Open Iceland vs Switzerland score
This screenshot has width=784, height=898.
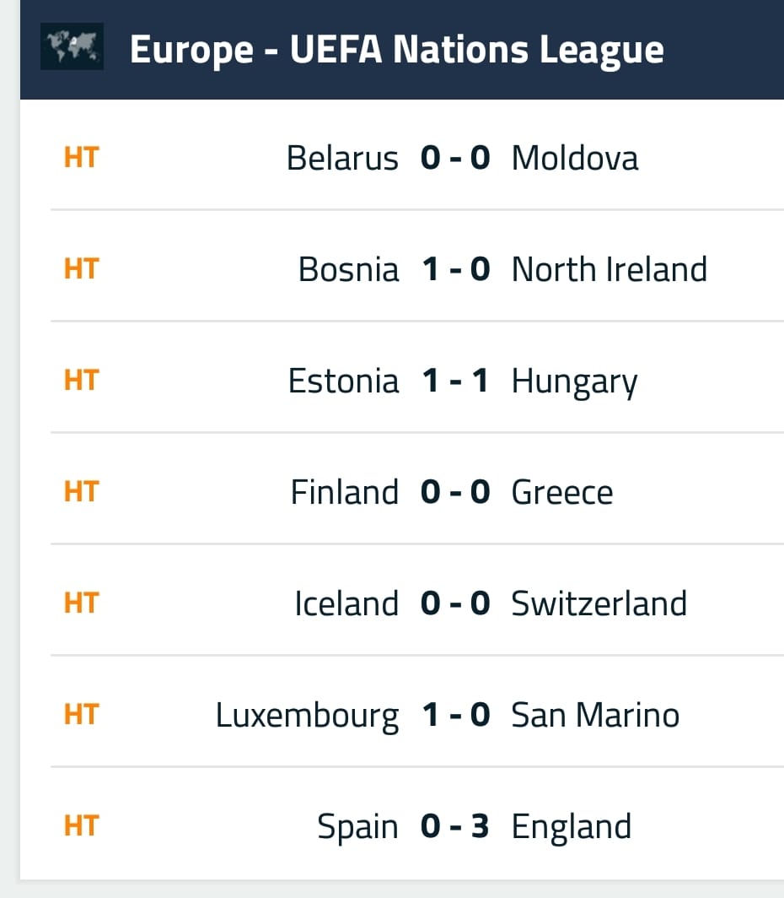(x=455, y=603)
